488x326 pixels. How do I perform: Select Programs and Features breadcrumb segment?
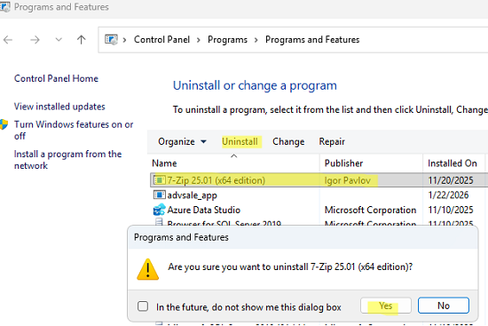click(312, 40)
